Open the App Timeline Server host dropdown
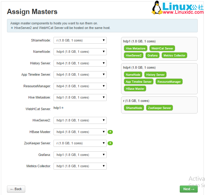 tap(80, 74)
